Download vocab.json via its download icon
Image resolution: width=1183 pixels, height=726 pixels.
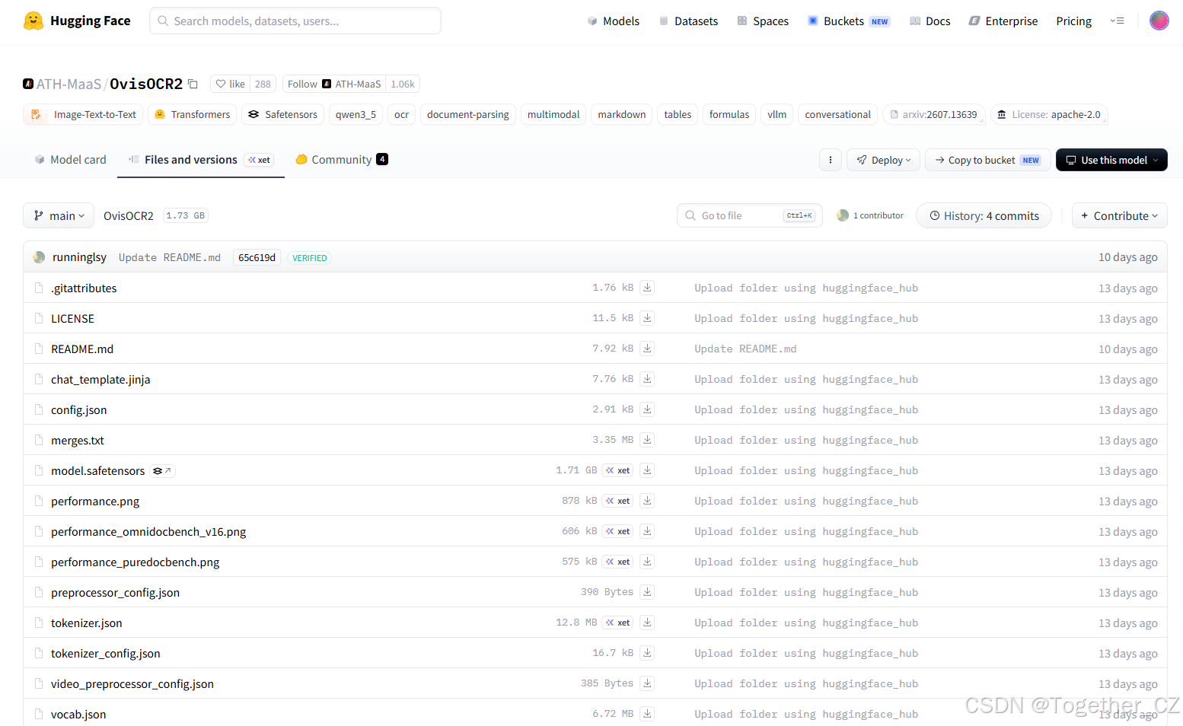pos(647,714)
